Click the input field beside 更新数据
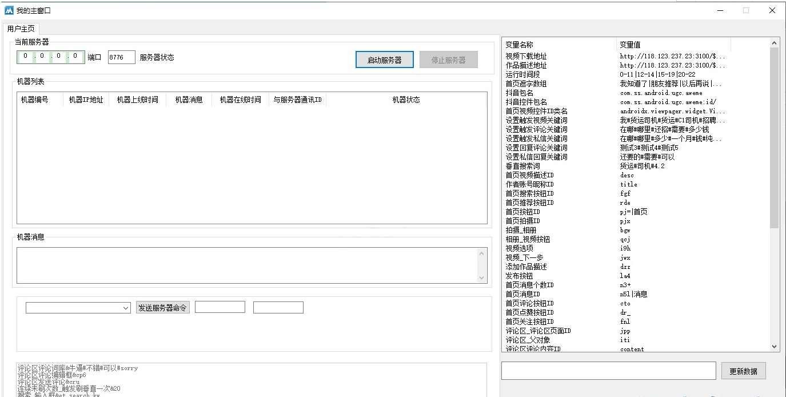Viewport: 786px width, 397px height. coord(608,370)
